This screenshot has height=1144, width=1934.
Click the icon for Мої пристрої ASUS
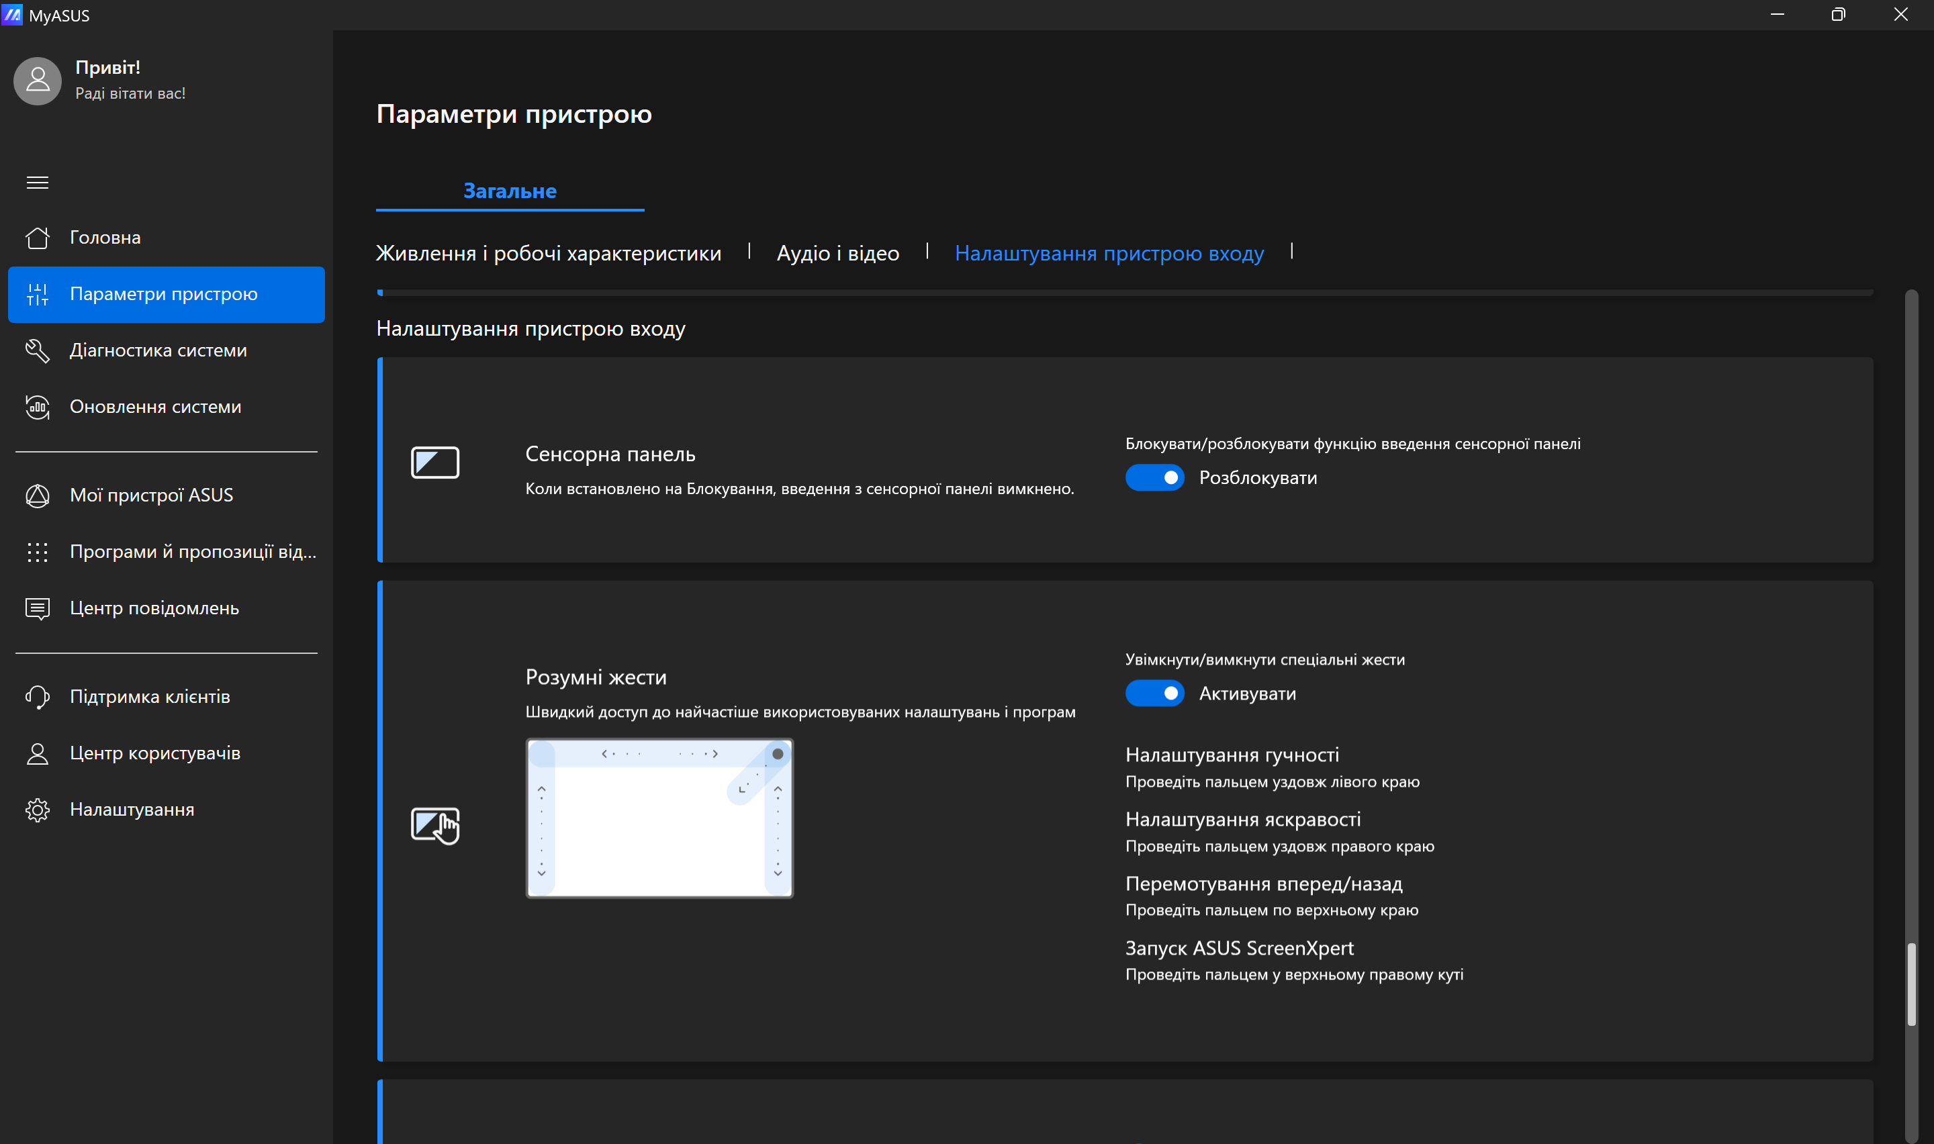coord(37,495)
